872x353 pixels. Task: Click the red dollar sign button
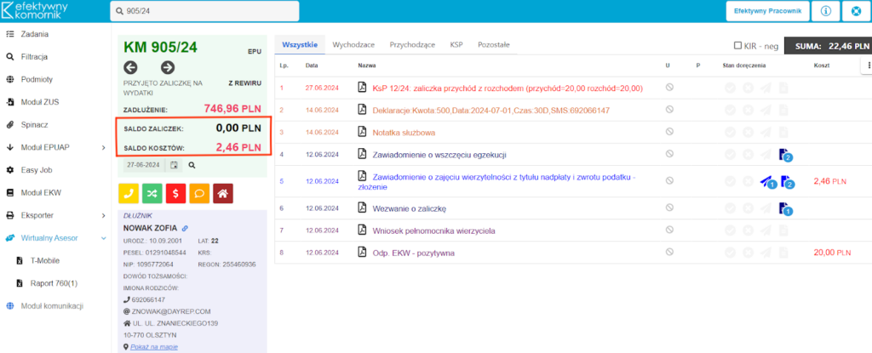tap(175, 193)
